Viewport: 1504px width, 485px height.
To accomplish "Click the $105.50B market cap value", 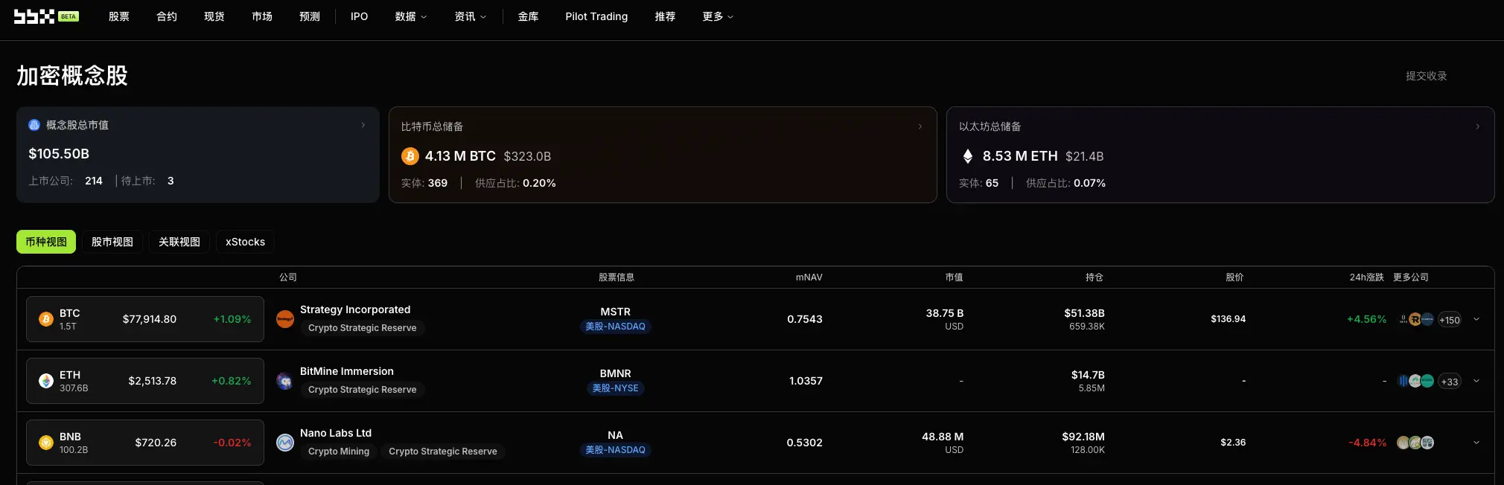I will click(x=59, y=154).
